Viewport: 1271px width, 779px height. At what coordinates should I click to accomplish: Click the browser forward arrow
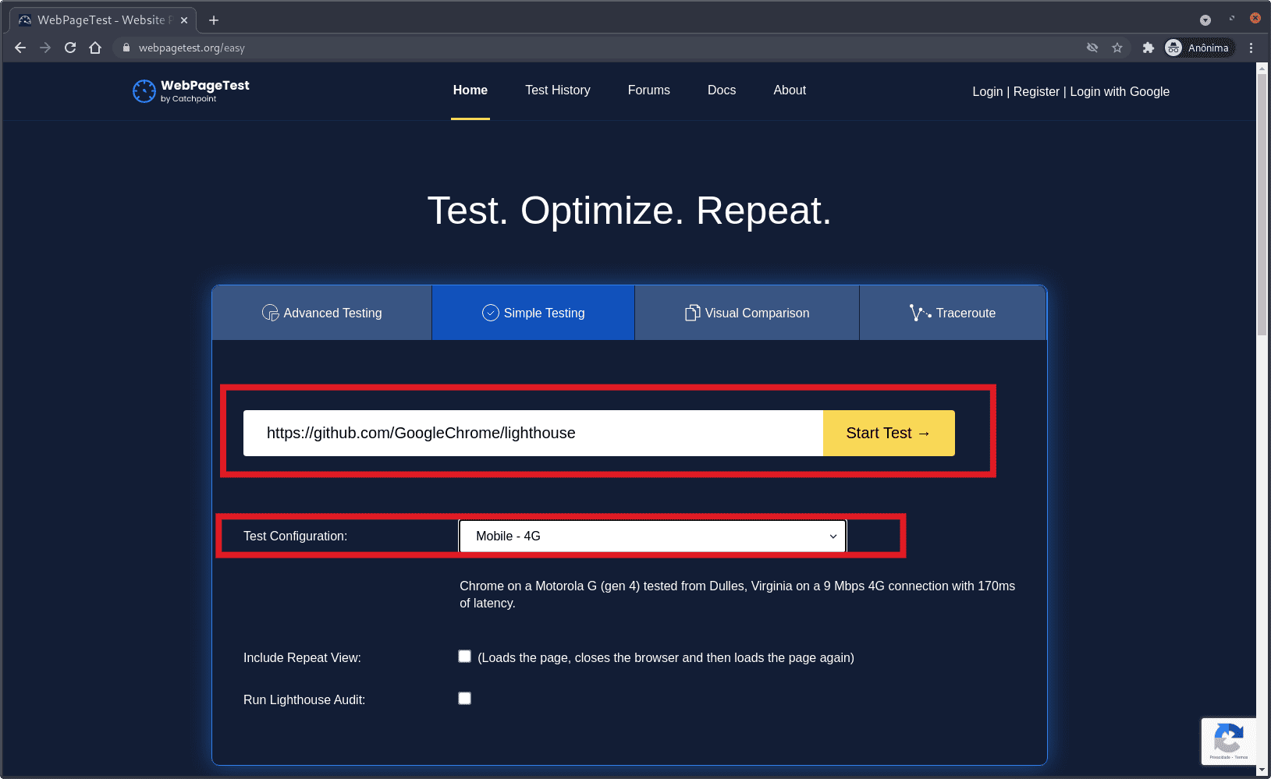tap(45, 48)
